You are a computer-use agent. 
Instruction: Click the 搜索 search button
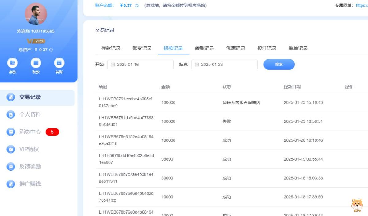278,65
